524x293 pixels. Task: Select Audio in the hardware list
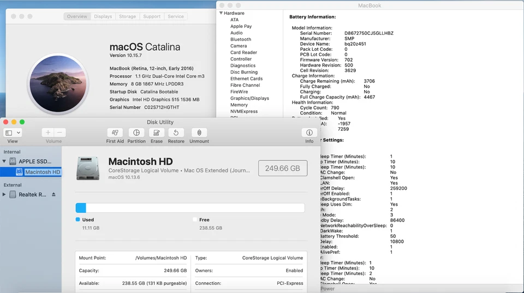[236, 33]
